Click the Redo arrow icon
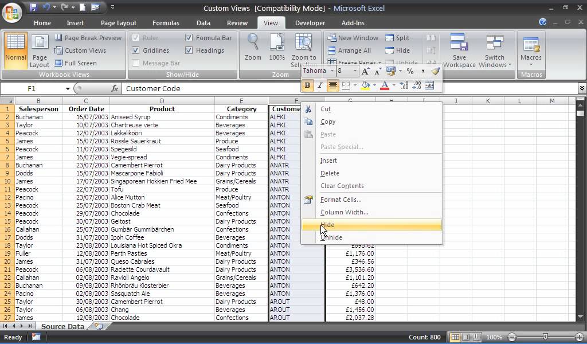The height and width of the screenshot is (344, 587). coord(64,7)
